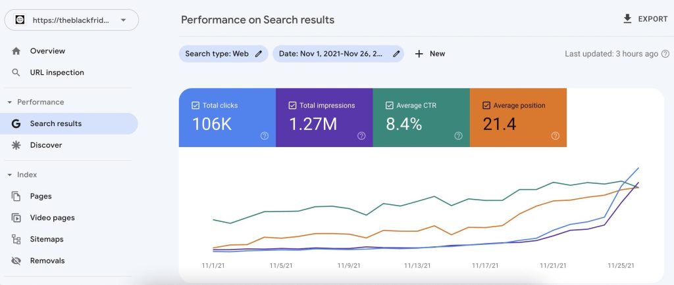674x285 pixels.
Task: Click the help icon in Average position card
Action: click(555, 136)
